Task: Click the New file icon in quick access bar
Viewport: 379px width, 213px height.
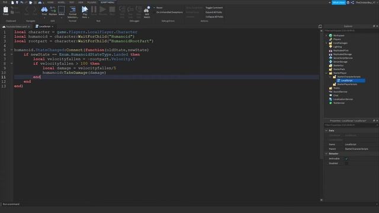Action: 12,2
